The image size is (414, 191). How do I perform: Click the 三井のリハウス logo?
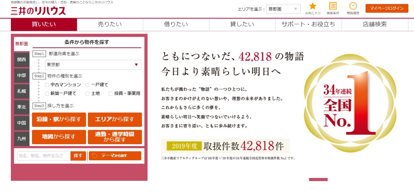click(x=38, y=11)
